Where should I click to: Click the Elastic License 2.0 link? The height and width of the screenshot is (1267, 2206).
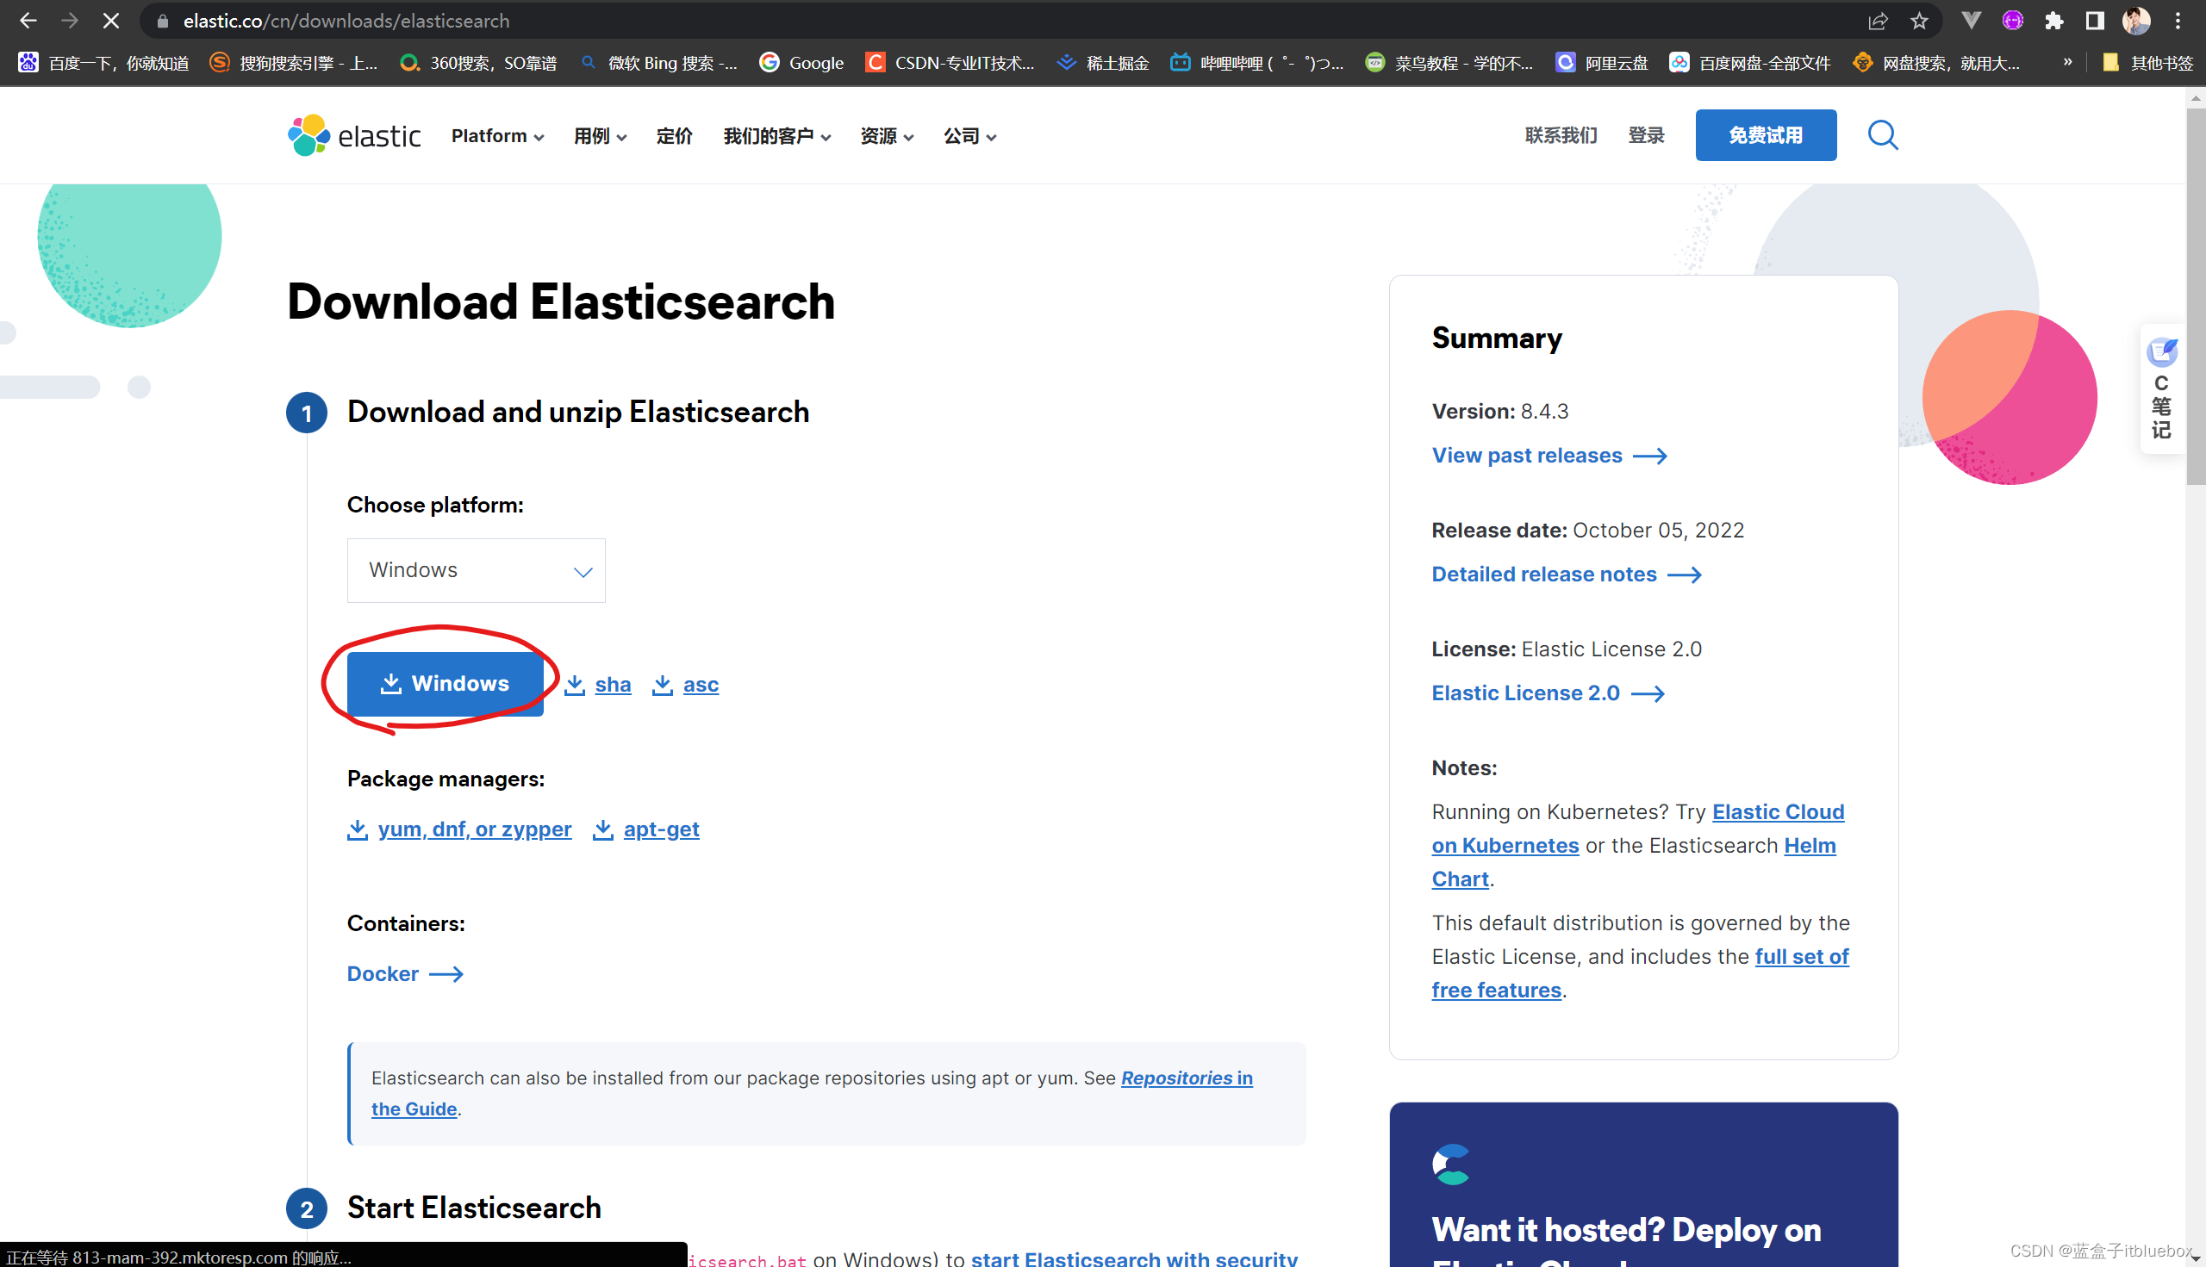point(1526,692)
